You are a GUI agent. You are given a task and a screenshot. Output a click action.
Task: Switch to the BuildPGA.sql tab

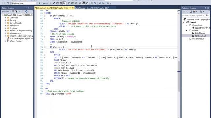pyautogui.click(x=92, y=8)
